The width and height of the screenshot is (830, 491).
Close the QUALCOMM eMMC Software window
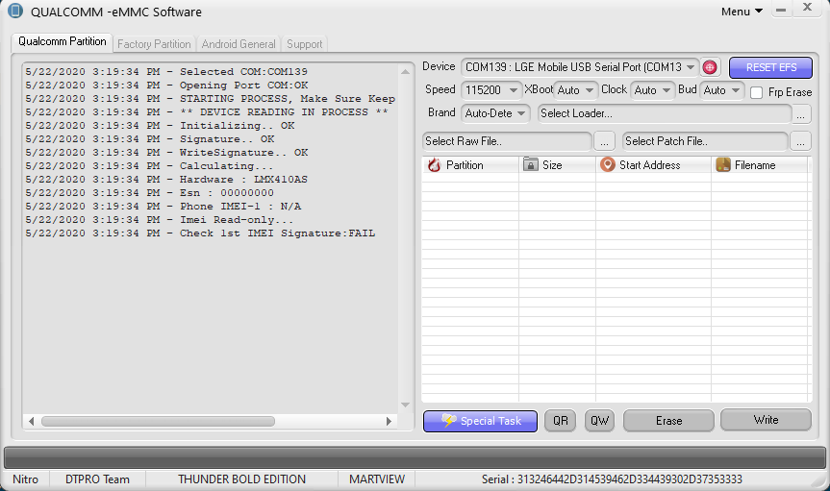tap(807, 8)
